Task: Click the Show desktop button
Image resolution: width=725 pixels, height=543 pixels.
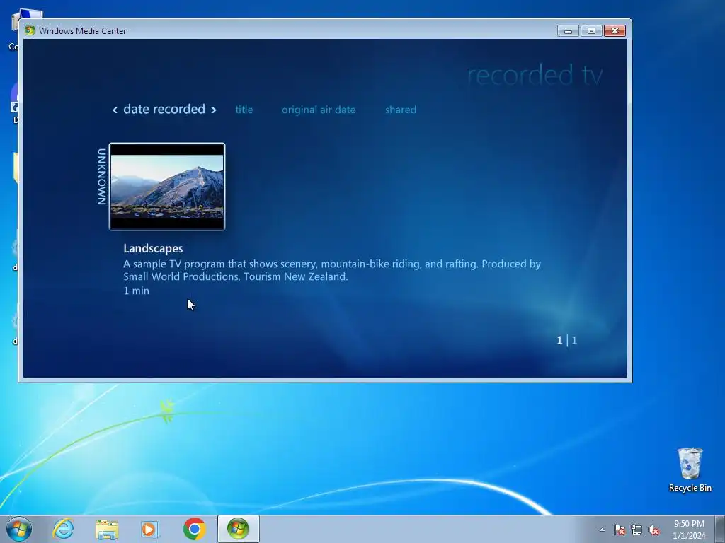Action: pyautogui.click(x=720, y=529)
